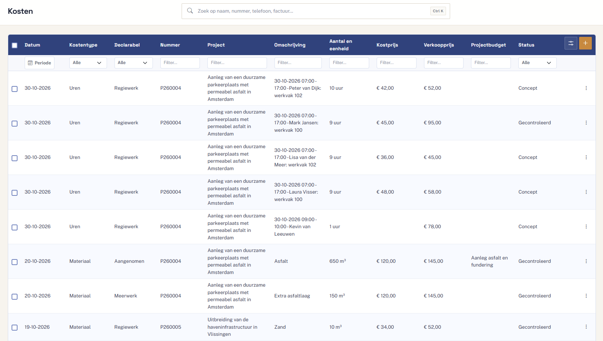Screen dimensions: 603x341
Task: Click the 'Aanleg asfalt en fundering' budget cell
Action: click(489, 261)
